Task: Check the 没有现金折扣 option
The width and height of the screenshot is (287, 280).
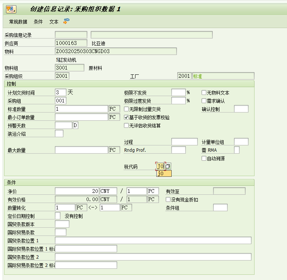Action: (168, 200)
